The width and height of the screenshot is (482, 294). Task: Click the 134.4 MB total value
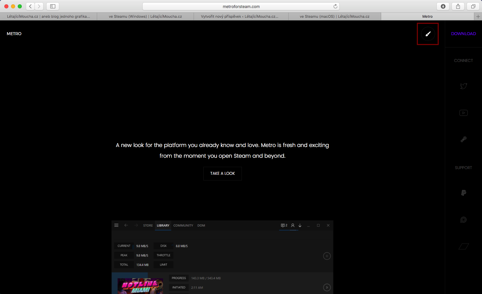(x=142, y=265)
